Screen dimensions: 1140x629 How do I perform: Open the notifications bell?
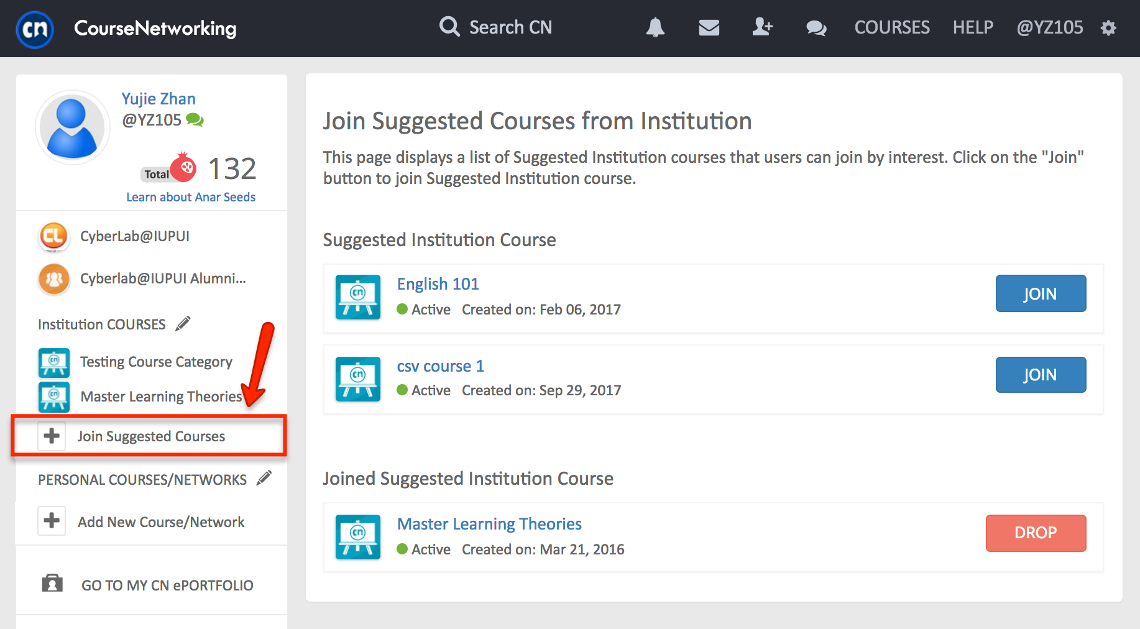655,27
